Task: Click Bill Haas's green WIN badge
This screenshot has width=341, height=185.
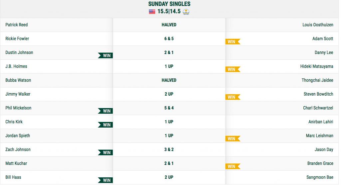Action: tap(105, 180)
